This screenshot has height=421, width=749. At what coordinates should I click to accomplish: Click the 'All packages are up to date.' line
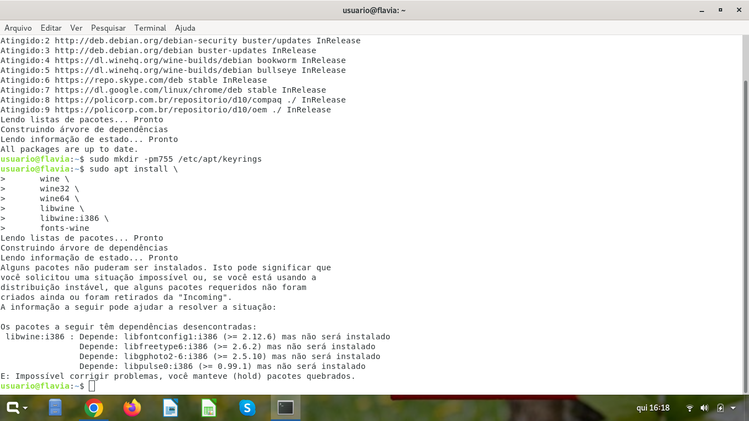(x=70, y=149)
